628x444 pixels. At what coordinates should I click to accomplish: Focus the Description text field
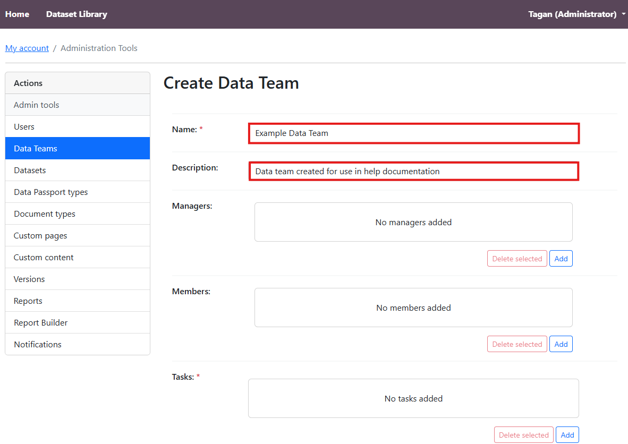click(413, 172)
